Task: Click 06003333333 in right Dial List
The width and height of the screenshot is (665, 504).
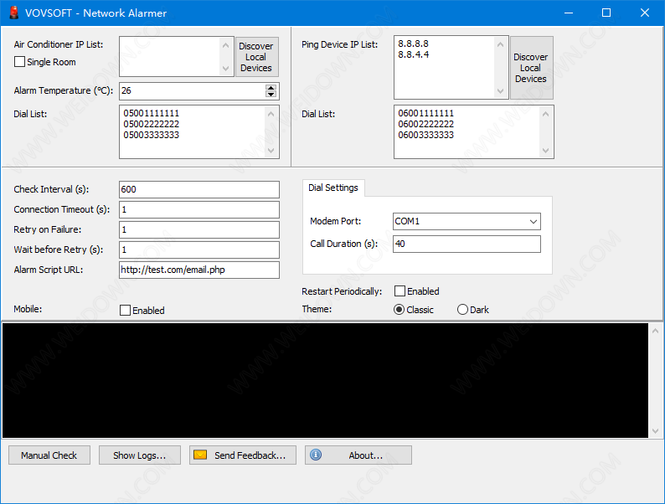Action: coord(425,135)
